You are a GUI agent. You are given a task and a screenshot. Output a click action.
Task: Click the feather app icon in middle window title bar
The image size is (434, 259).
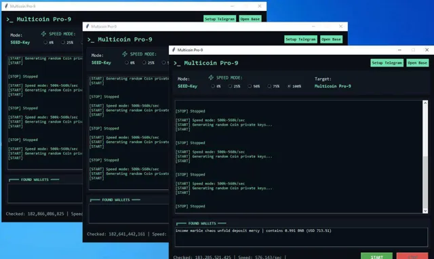click(x=87, y=26)
